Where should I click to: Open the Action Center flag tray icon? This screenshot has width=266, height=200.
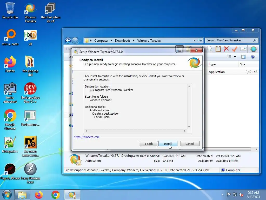point(229,194)
